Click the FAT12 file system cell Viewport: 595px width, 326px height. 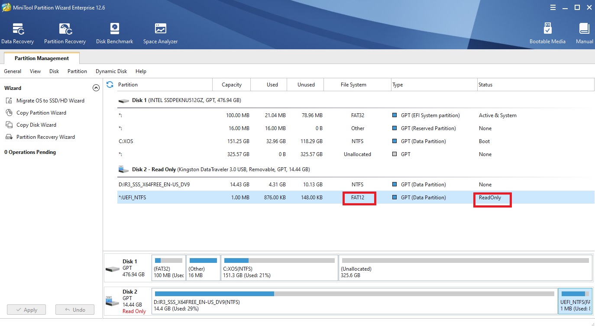click(x=358, y=198)
